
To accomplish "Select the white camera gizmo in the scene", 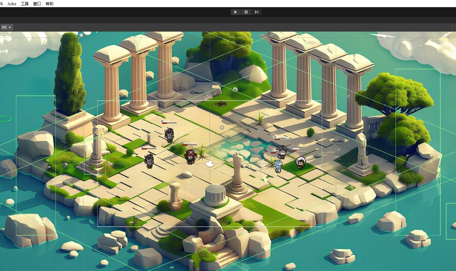I will click(x=210, y=164).
